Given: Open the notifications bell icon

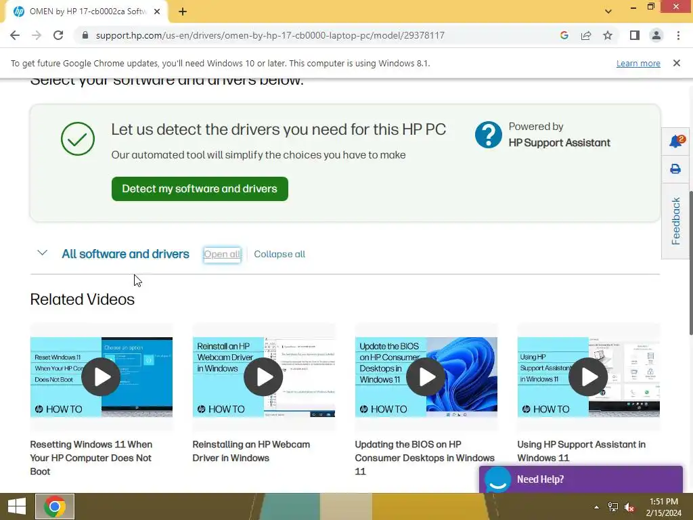Looking at the screenshot, I should pyautogui.click(x=676, y=142).
